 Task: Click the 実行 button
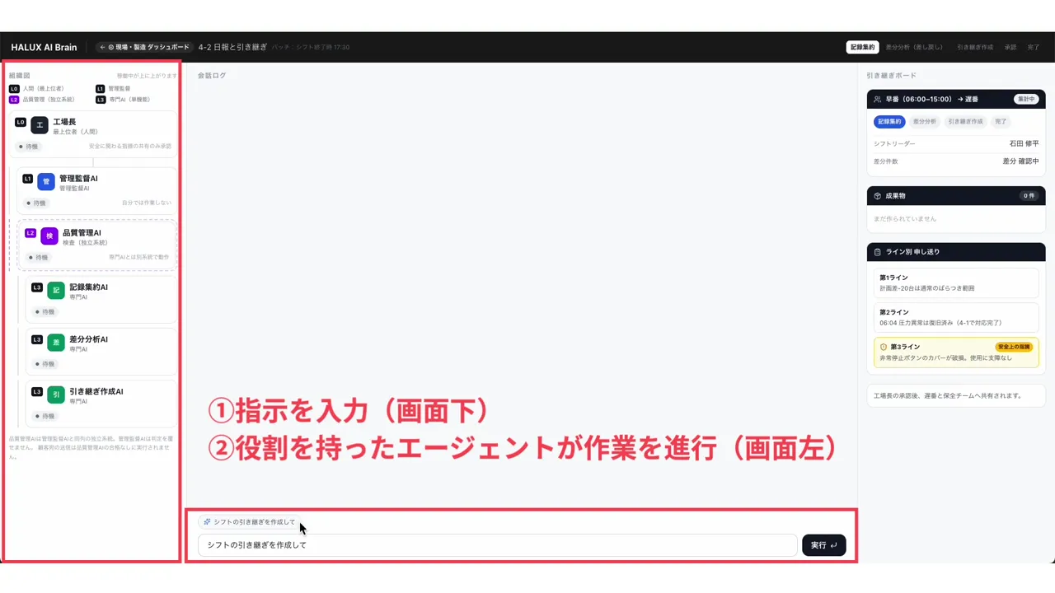point(824,545)
